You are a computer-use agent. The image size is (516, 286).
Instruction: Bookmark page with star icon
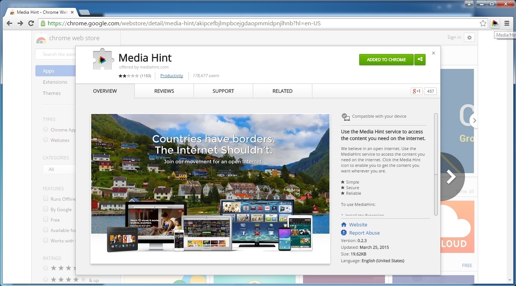(483, 23)
